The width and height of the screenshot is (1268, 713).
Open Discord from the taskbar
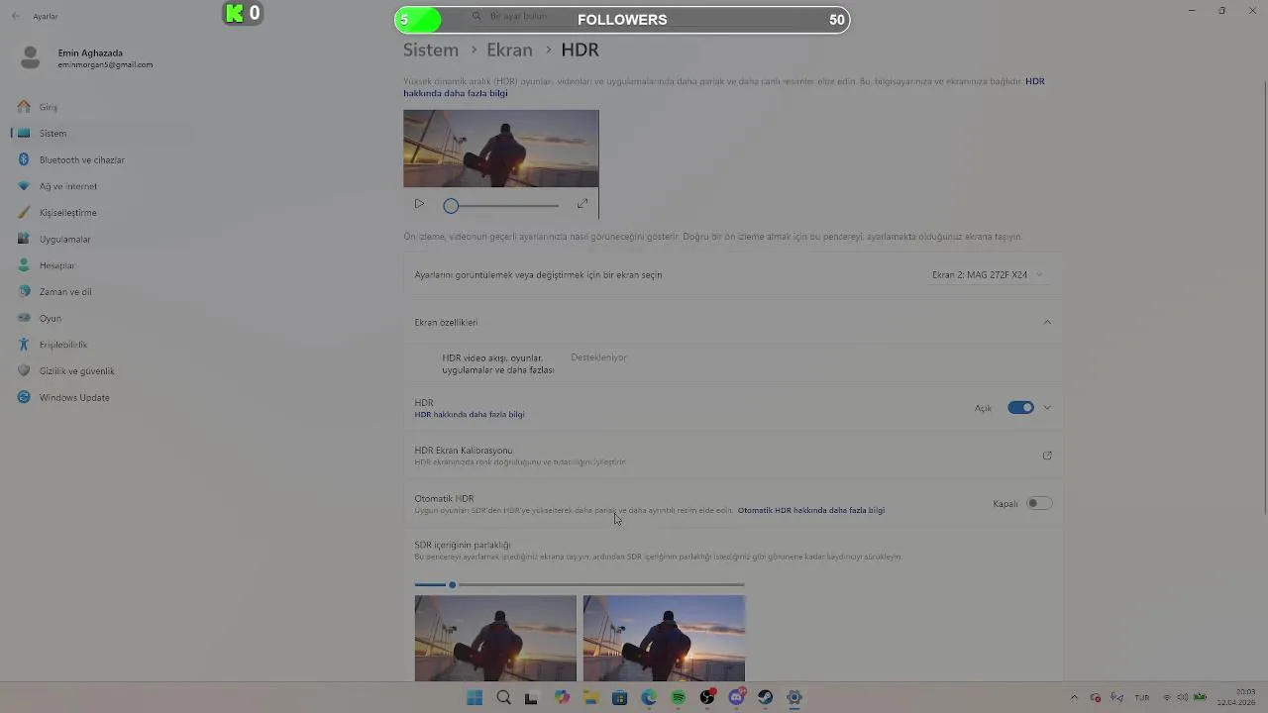(x=736, y=698)
